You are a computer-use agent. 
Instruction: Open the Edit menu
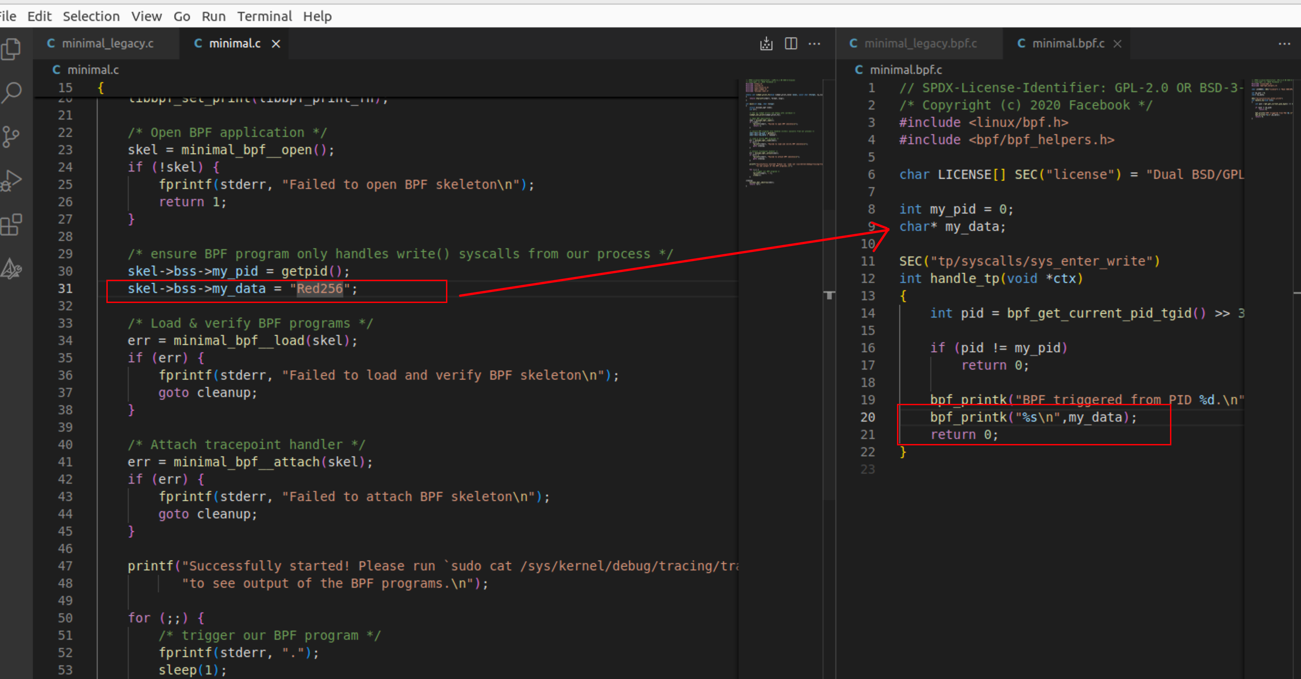tap(39, 16)
